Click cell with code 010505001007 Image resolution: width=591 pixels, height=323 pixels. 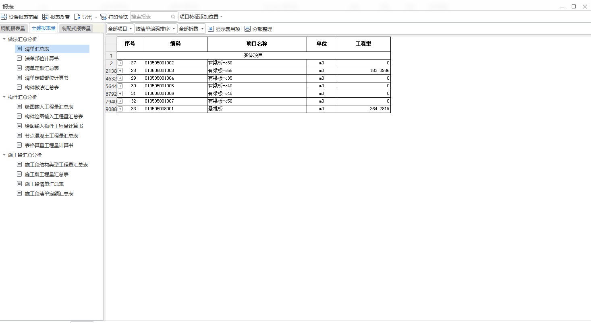176,101
